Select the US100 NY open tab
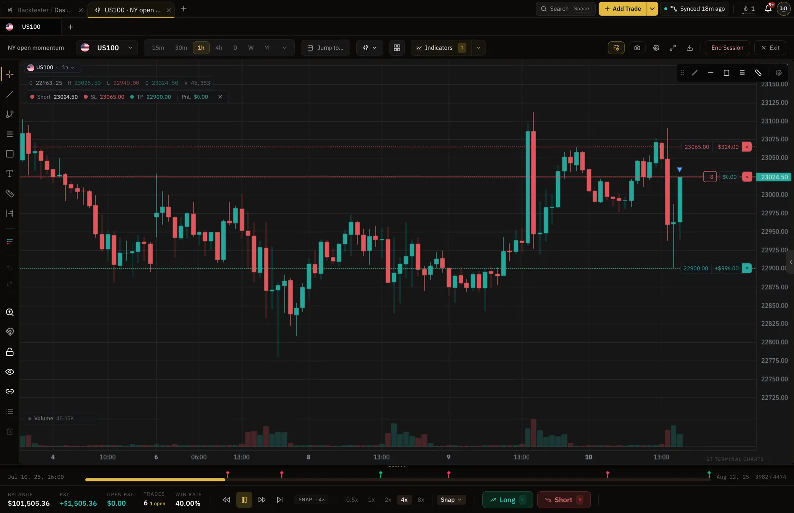 [x=132, y=10]
